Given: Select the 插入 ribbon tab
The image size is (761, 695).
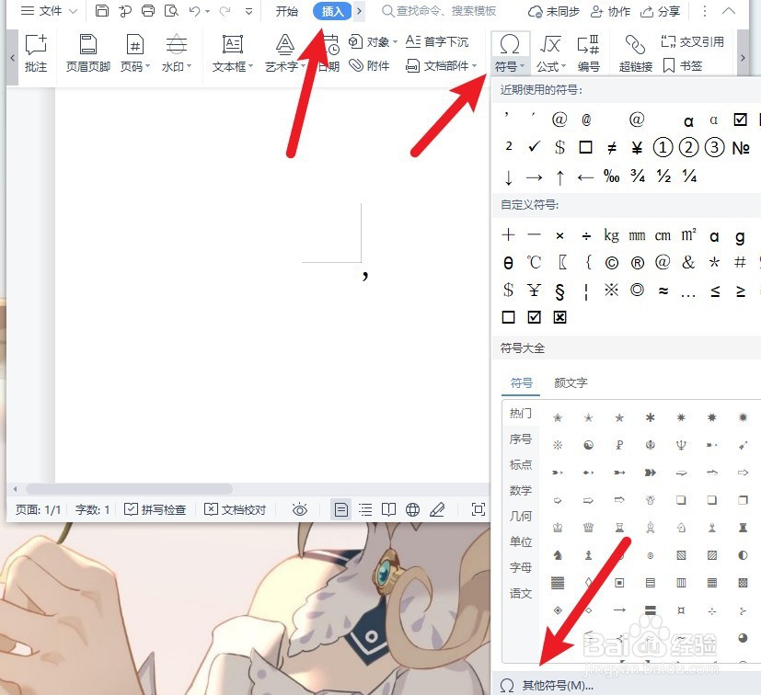Looking at the screenshot, I should (x=332, y=11).
